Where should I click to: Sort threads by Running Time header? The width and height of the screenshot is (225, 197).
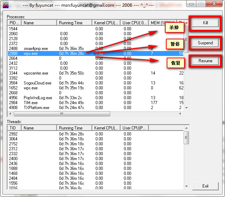(x=74, y=128)
